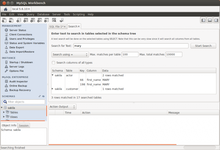Screen dimensions: 220x150
Task: Open Status and System Variables
Action: pyautogui.click(x=27, y=43)
